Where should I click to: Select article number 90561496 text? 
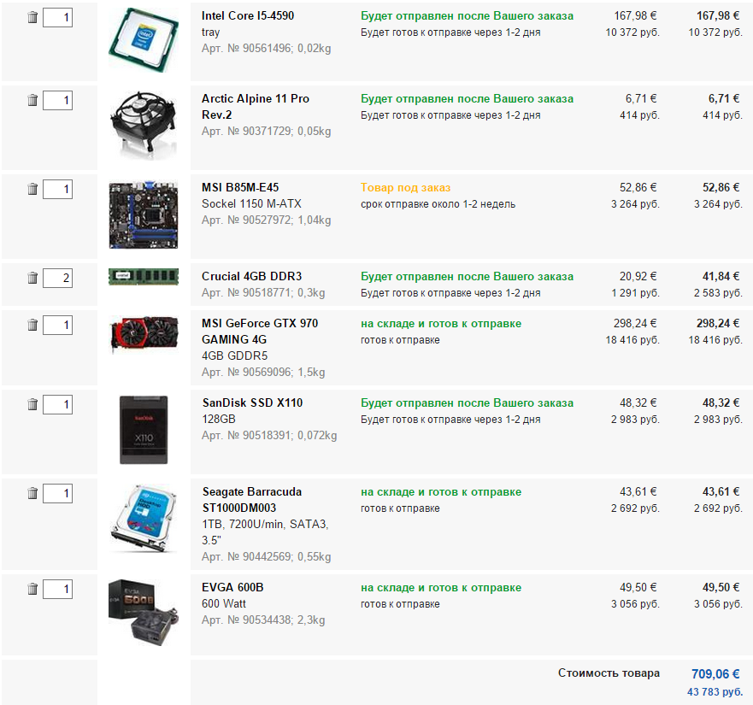click(x=267, y=49)
